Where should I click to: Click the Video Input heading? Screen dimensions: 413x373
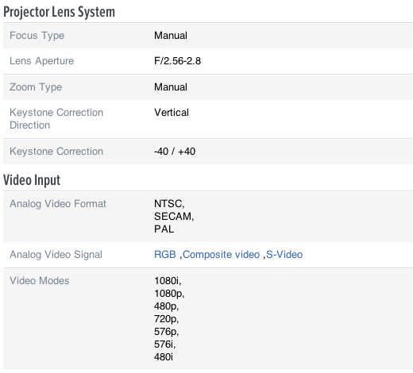[x=32, y=180]
